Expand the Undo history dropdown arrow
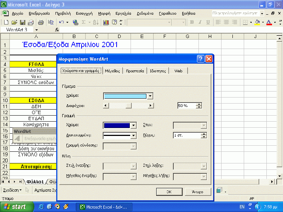The width and height of the screenshot is (283, 212). (67, 22)
